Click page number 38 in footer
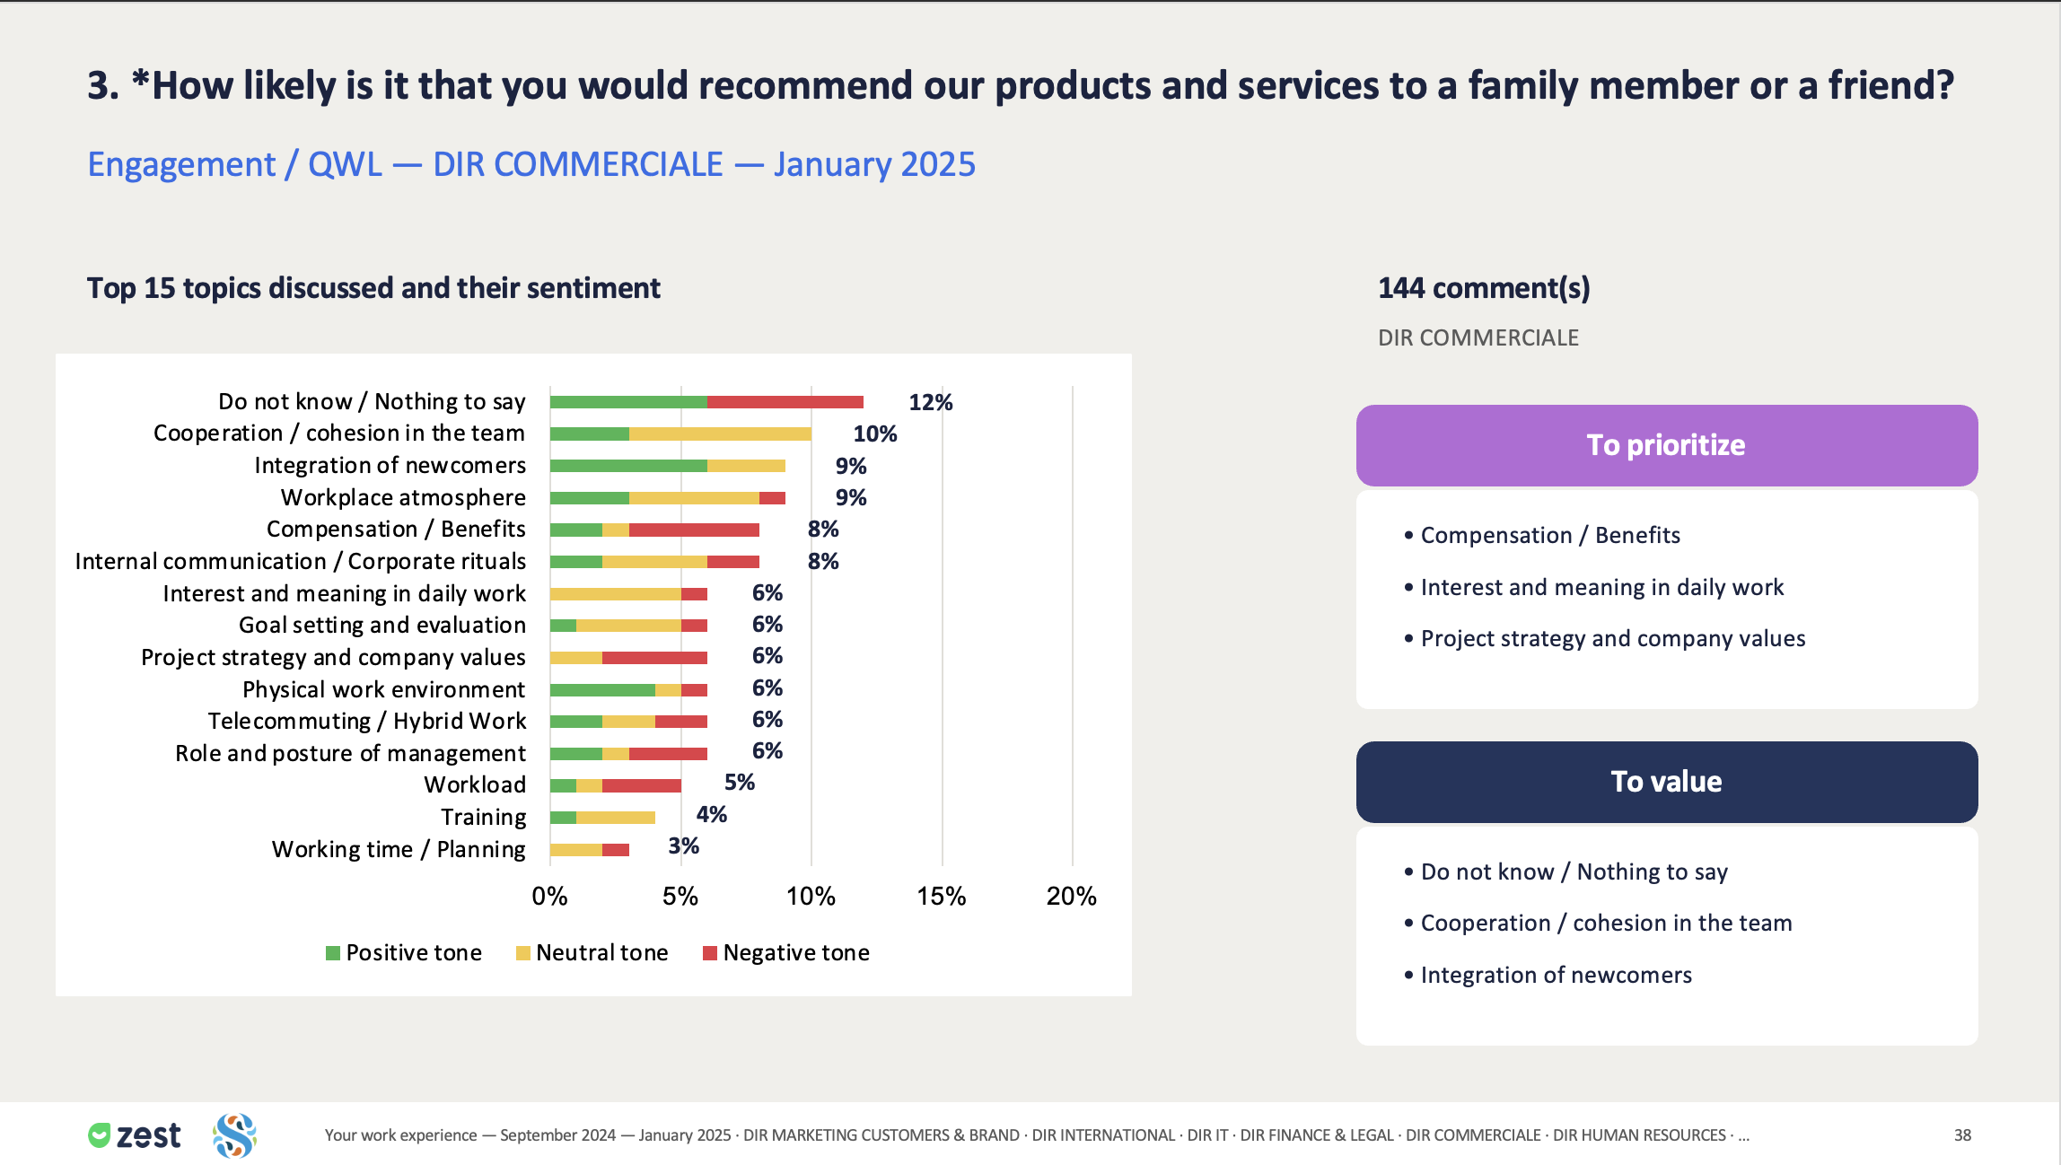Screen dimensions: 2061x1165 point(1963,1135)
